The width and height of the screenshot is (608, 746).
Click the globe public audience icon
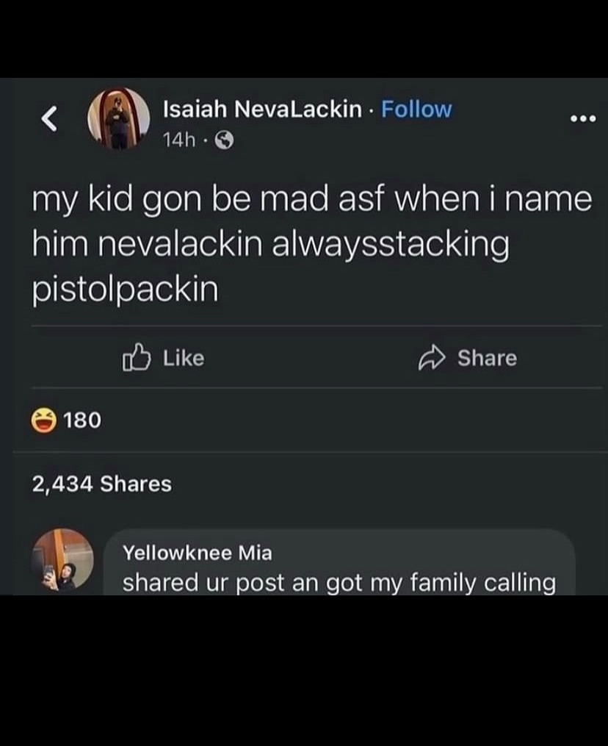[x=225, y=140]
